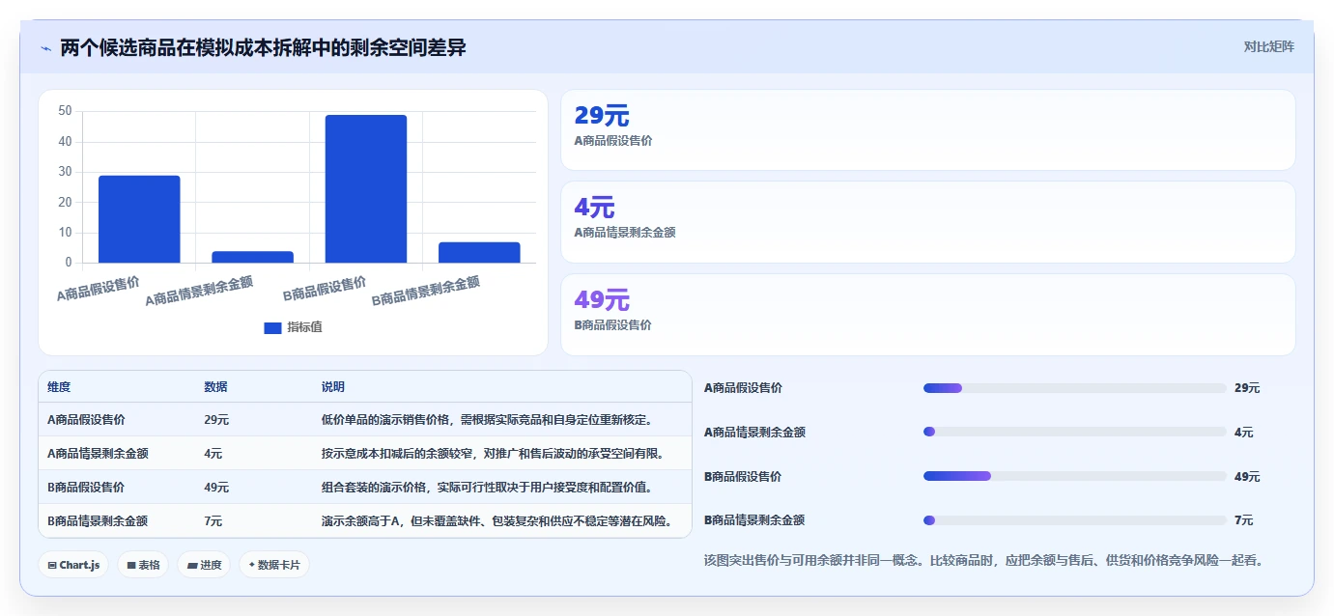
Task: Click the B商品情景剩余金额 progress bar
Action: (1075, 520)
